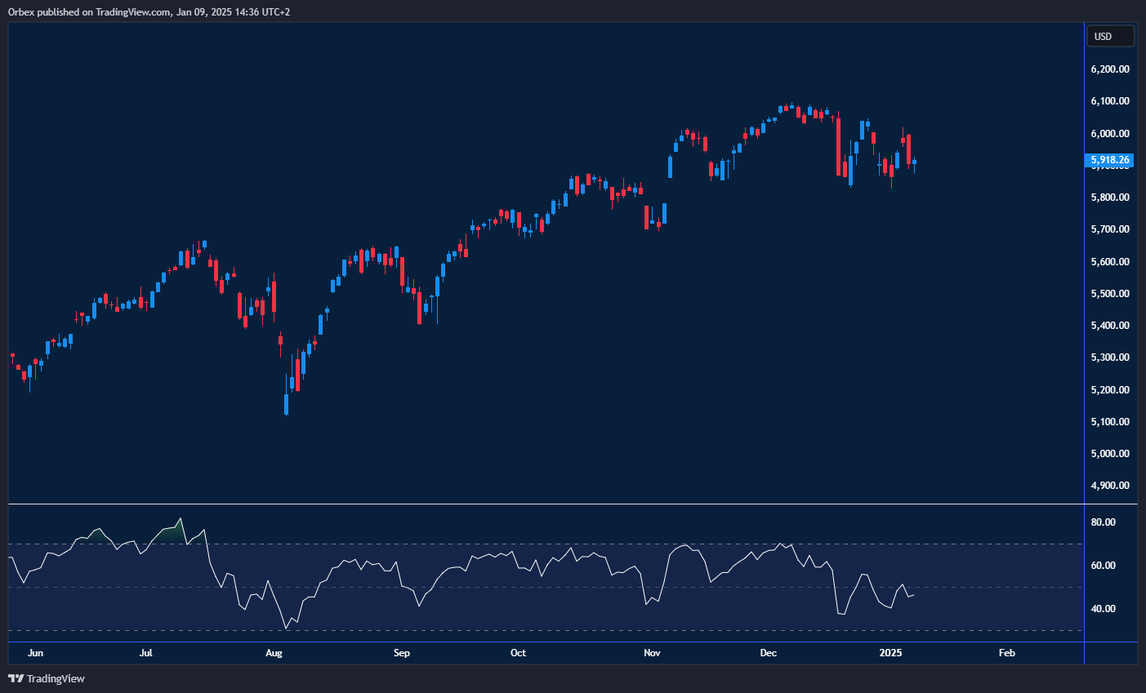The image size is (1146, 693).
Task: Click the 6,200.00 price scale label
Action: tap(1110, 69)
